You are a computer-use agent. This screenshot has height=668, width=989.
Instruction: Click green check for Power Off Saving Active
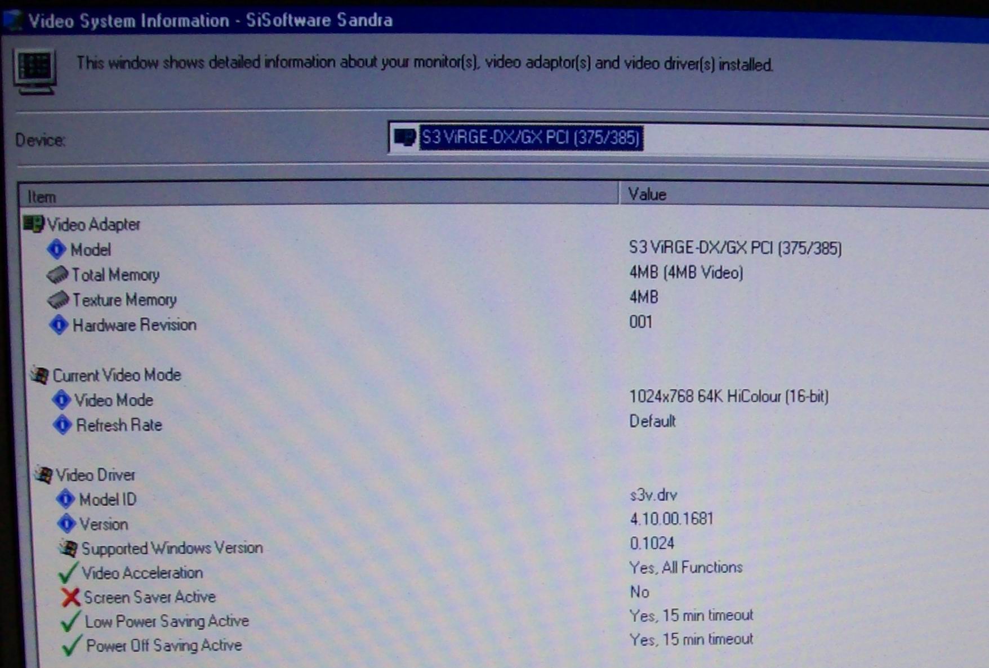pos(72,645)
